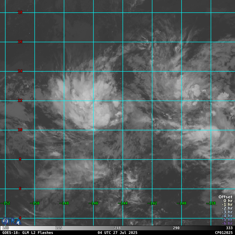Click the Offset legend heading
The height and width of the screenshot is (235, 235).
tap(225, 197)
